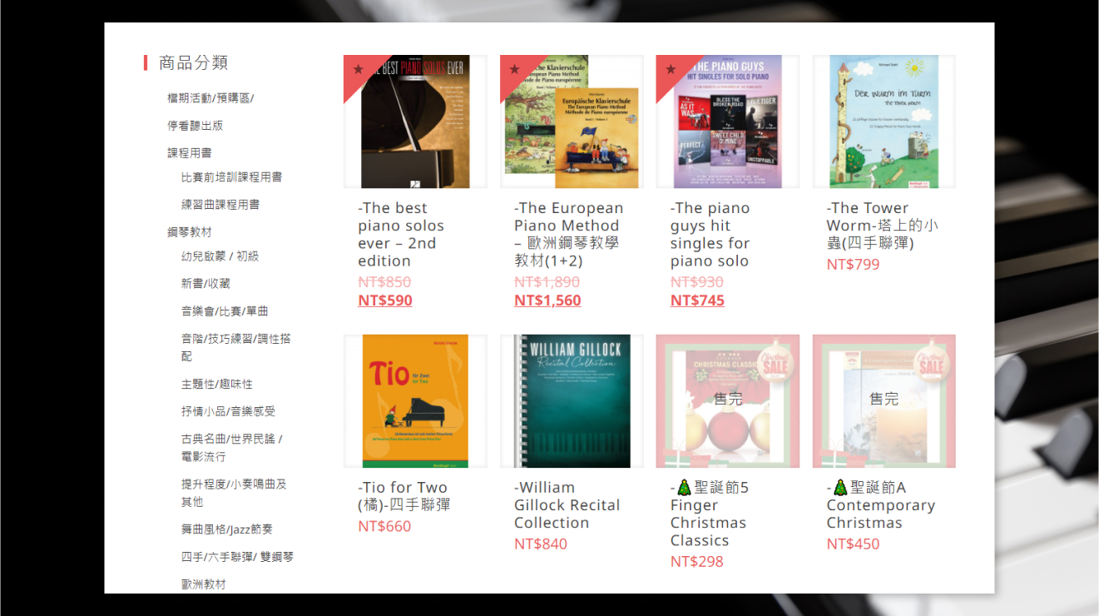Open The best piano solos ever title link
The image size is (1099, 616).
(x=401, y=235)
